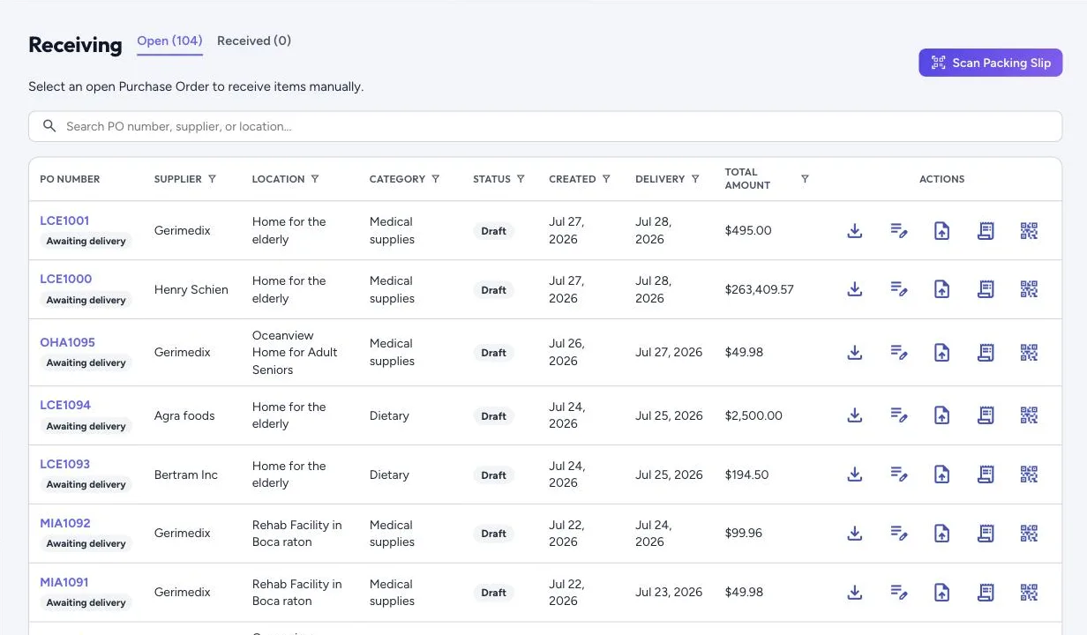Open the Total Amount column filter

point(805,179)
